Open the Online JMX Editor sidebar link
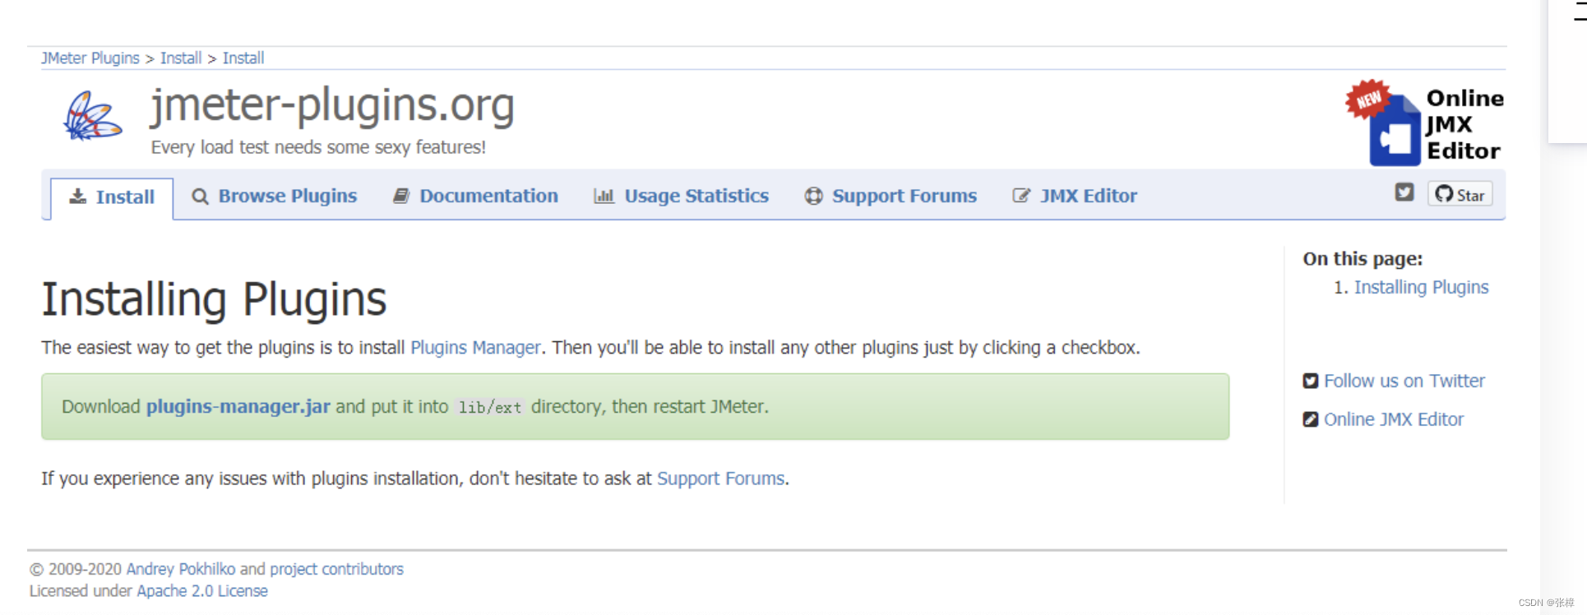 point(1394,419)
